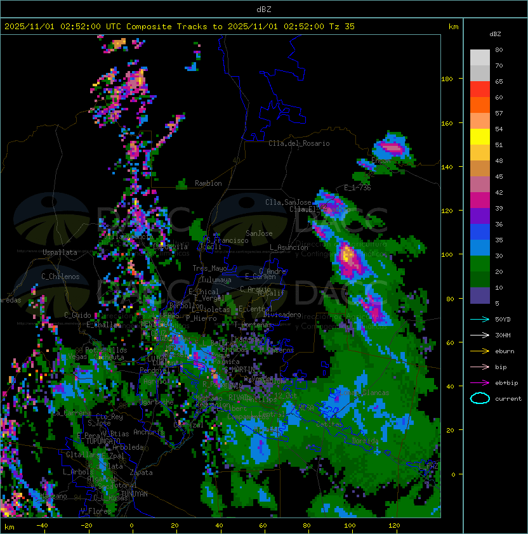This screenshot has width=528, height=534.
Task: Click the 'C_Guido' map label
Action: [77, 315]
